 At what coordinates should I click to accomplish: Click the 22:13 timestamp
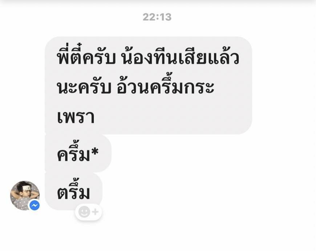157,17
